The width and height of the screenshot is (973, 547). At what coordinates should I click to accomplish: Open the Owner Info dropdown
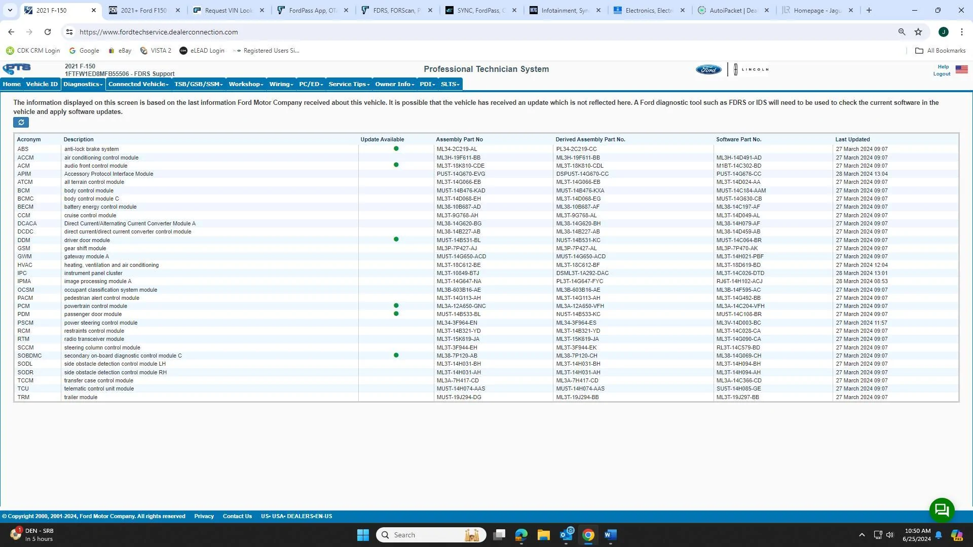point(394,84)
